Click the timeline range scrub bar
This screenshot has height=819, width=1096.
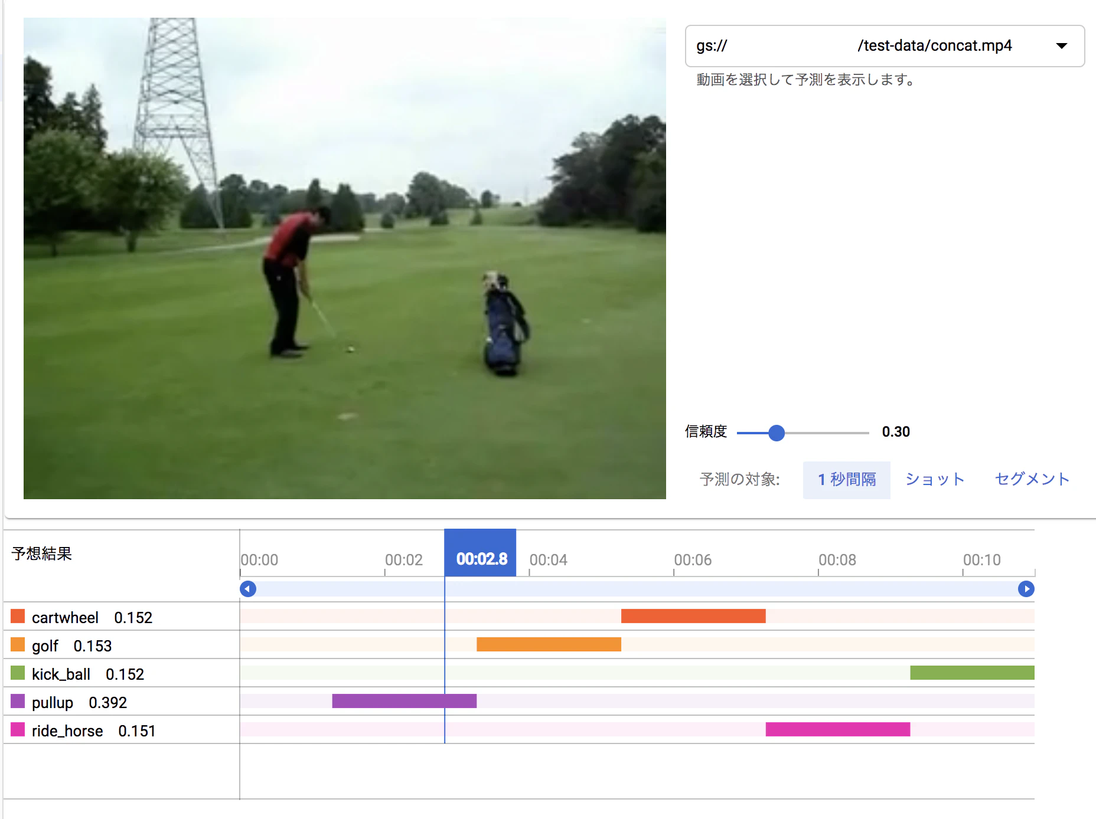coord(637,589)
